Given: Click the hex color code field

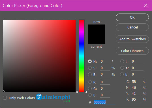Looking at the screenshot, I should (104, 102).
